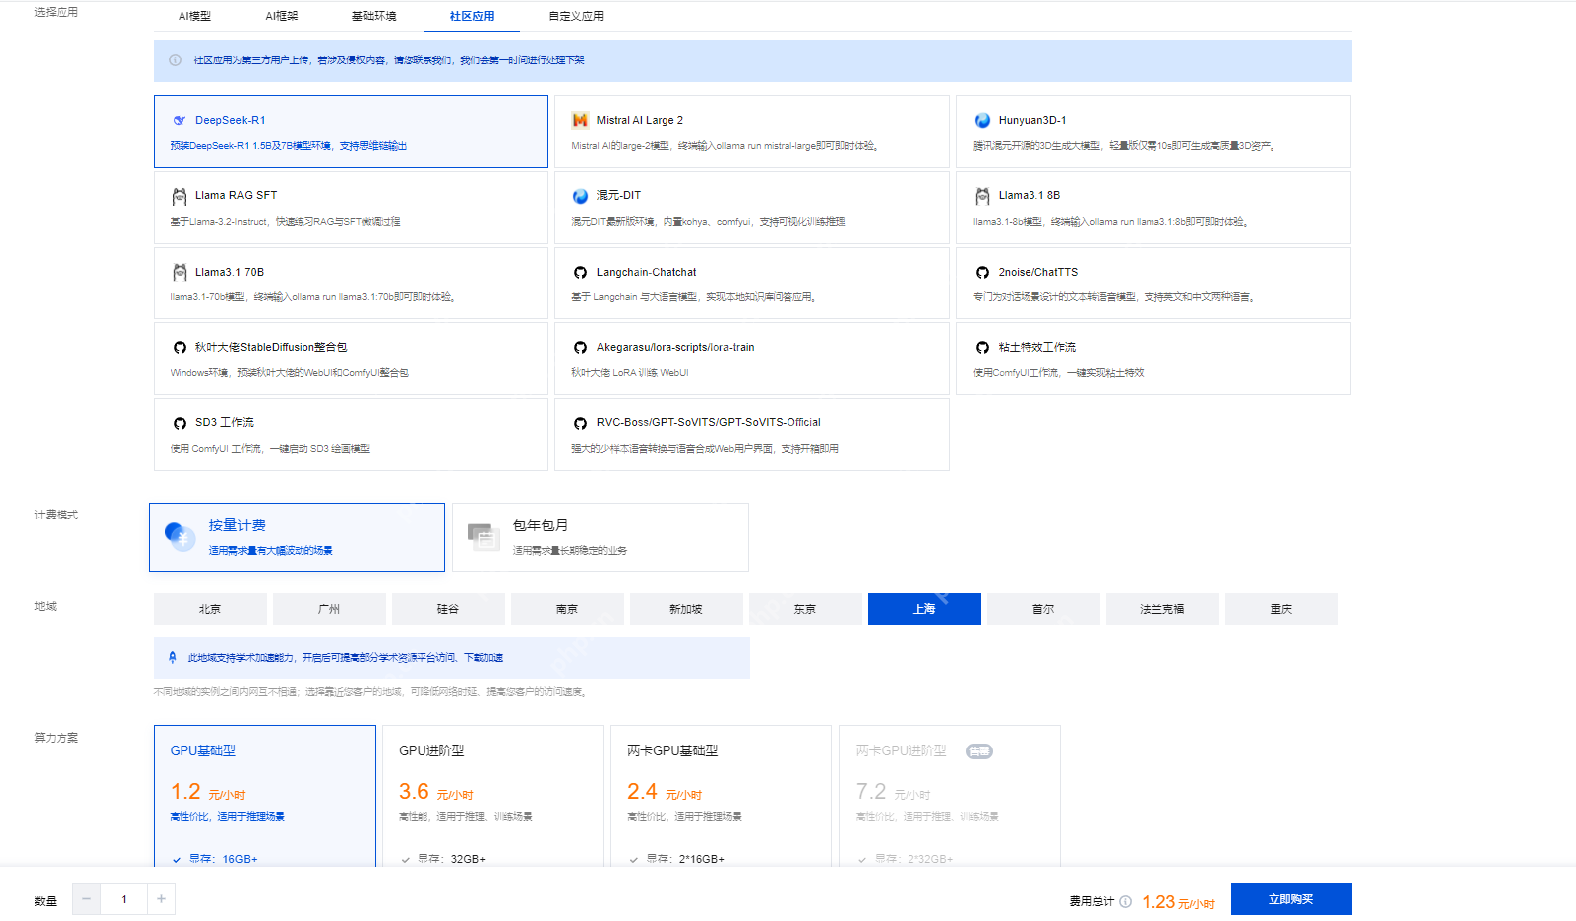The height and width of the screenshot is (921, 1576).
Task: Click the 立即购买 button
Action: (1290, 899)
